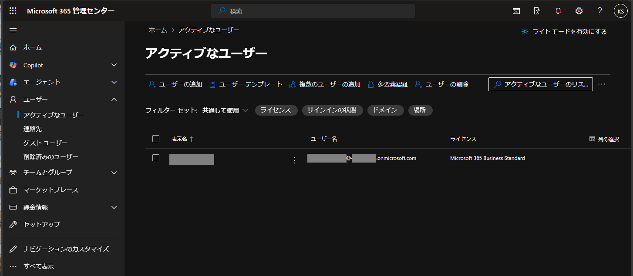Open the ライセンス filter

[276, 110]
